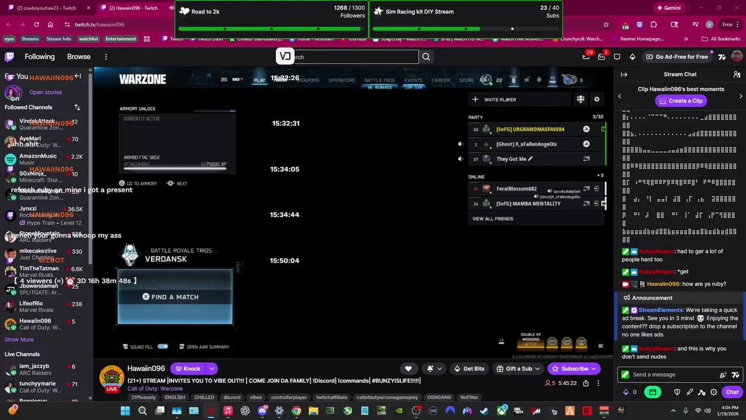Click the Get Bits diamond icon in top navigation
Screen dimensions: 746x420
click(632, 57)
